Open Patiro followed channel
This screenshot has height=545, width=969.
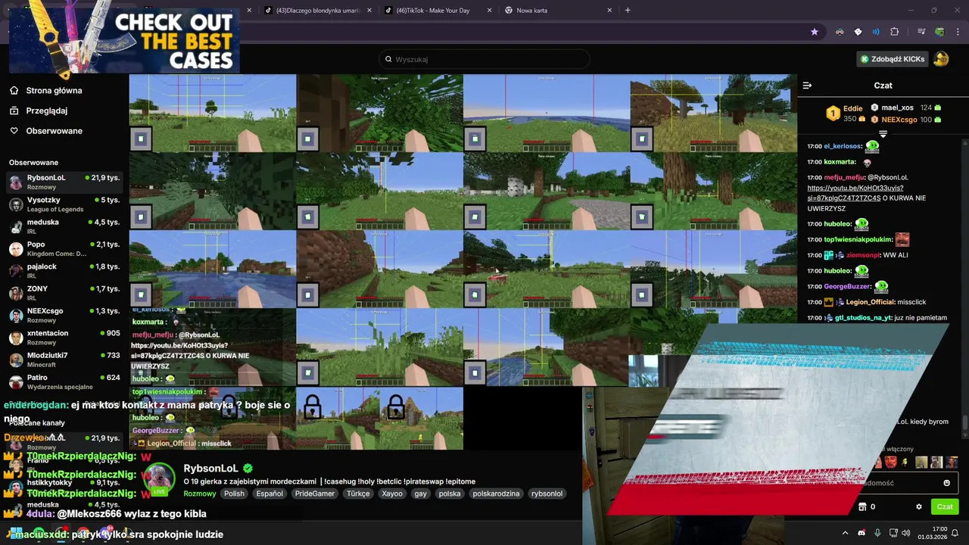click(64, 381)
